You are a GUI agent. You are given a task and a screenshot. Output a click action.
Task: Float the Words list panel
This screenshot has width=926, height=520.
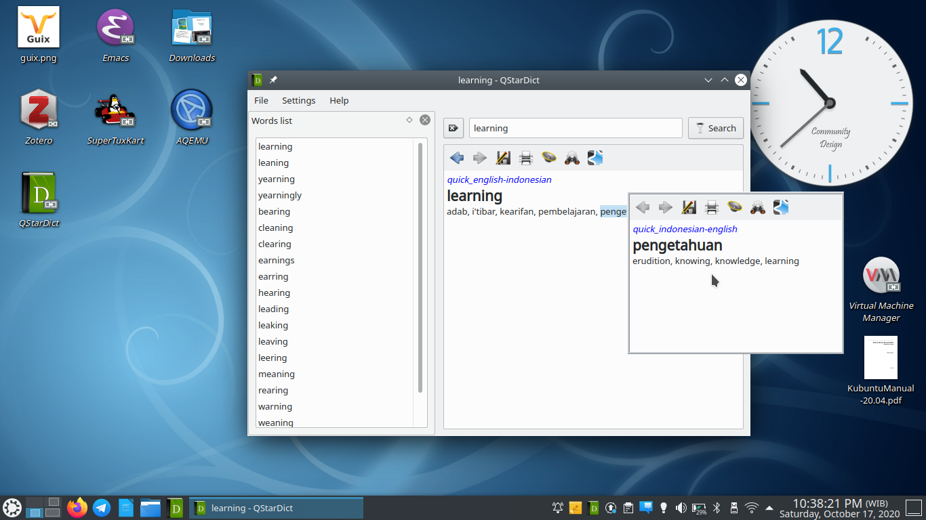click(x=409, y=120)
